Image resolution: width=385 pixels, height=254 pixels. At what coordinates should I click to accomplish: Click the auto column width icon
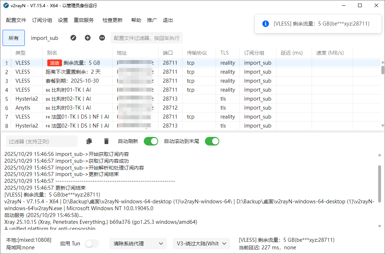tap(102, 38)
